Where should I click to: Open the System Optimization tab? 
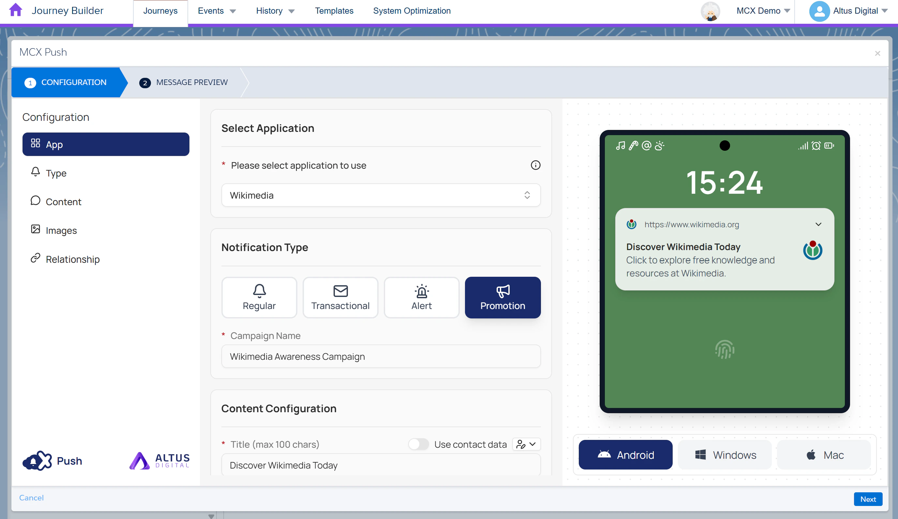point(412,11)
